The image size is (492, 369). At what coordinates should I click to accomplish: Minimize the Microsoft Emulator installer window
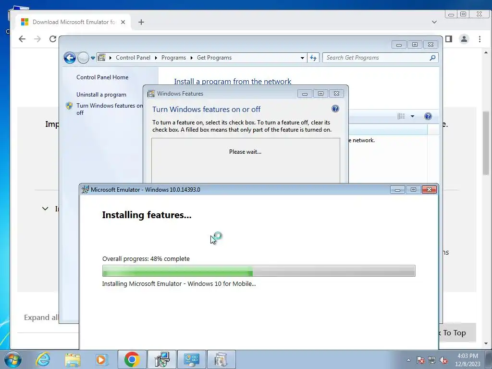click(397, 189)
